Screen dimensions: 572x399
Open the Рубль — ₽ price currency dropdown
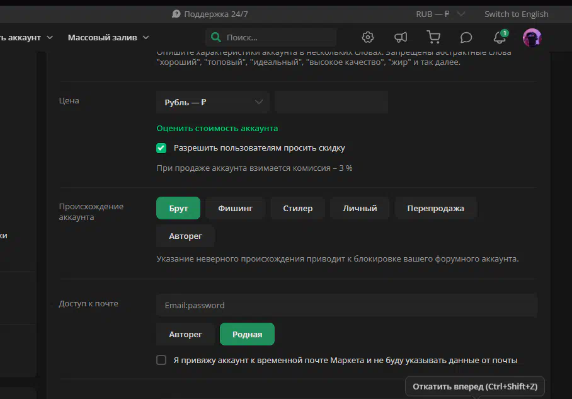click(213, 102)
